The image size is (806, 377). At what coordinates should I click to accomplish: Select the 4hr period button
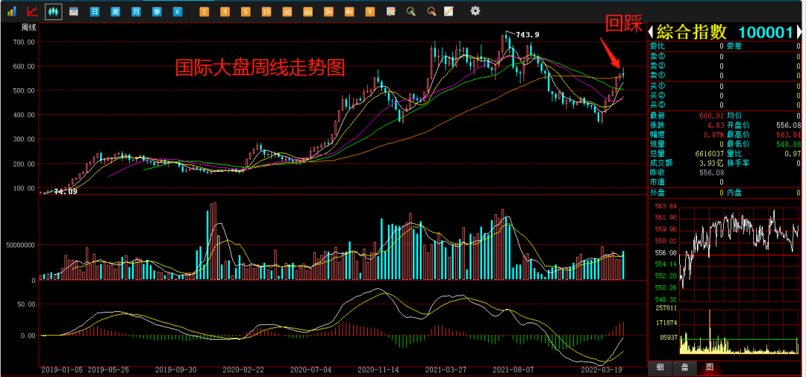point(349,10)
